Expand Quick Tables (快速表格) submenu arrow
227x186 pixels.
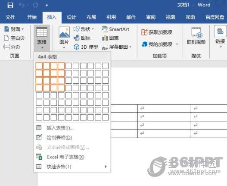point(106,167)
